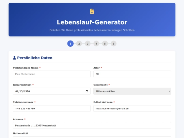Screen dimensions: 184x138
Task: Focus the Telefonnummer input
Action: click(x=52, y=109)
